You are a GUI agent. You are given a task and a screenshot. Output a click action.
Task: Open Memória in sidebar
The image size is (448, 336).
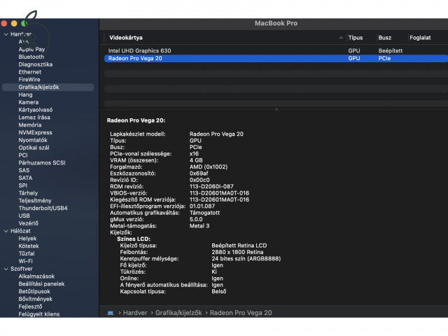(30, 125)
